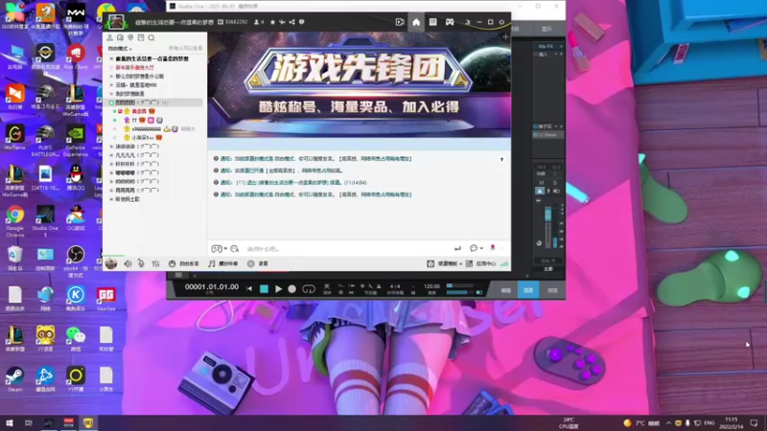The width and height of the screenshot is (767, 431).
Task: Open the 自由模式 dropdown above channel list
Action: click(x=120, y=49)
